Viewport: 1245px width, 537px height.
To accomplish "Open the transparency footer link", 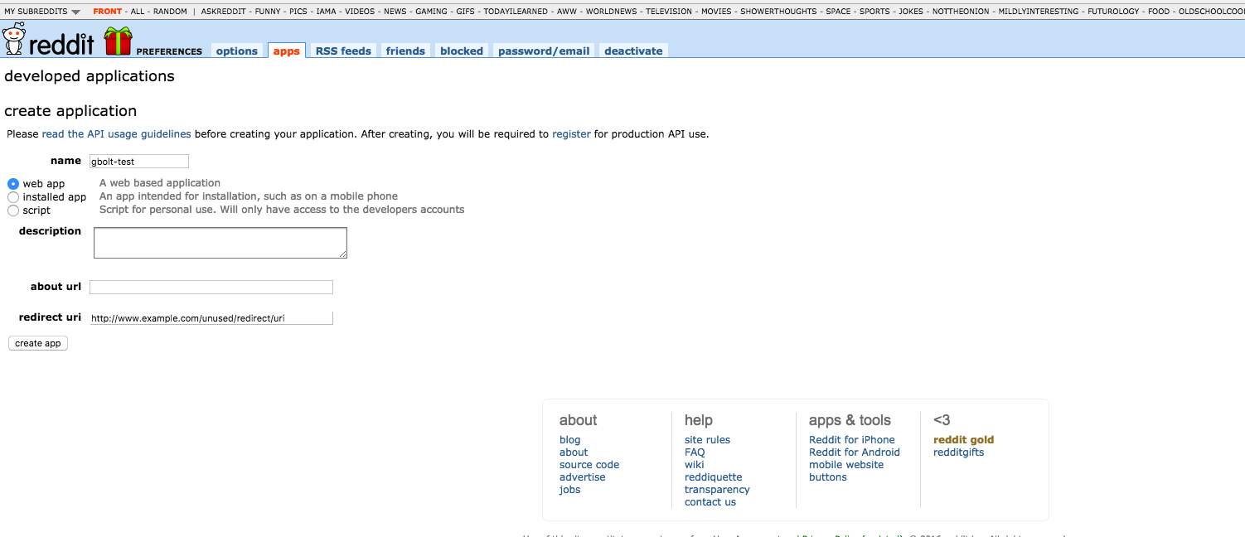I will pyautogui.click(x=718, y=490).
